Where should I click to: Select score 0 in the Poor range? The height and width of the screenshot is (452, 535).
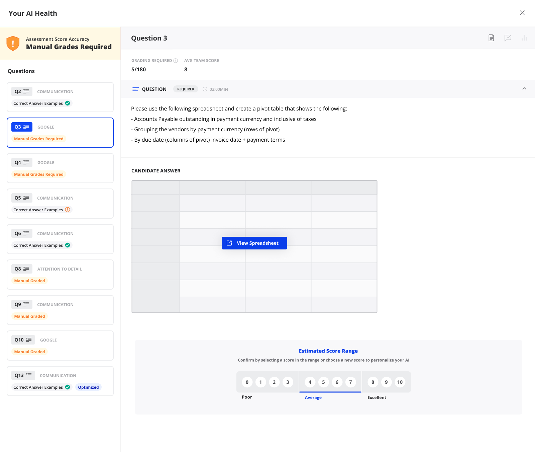click(247, 382)
